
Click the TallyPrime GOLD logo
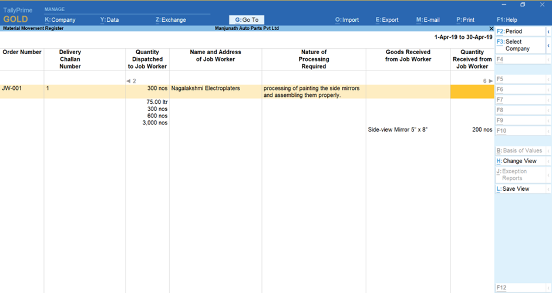click(18, 15)
